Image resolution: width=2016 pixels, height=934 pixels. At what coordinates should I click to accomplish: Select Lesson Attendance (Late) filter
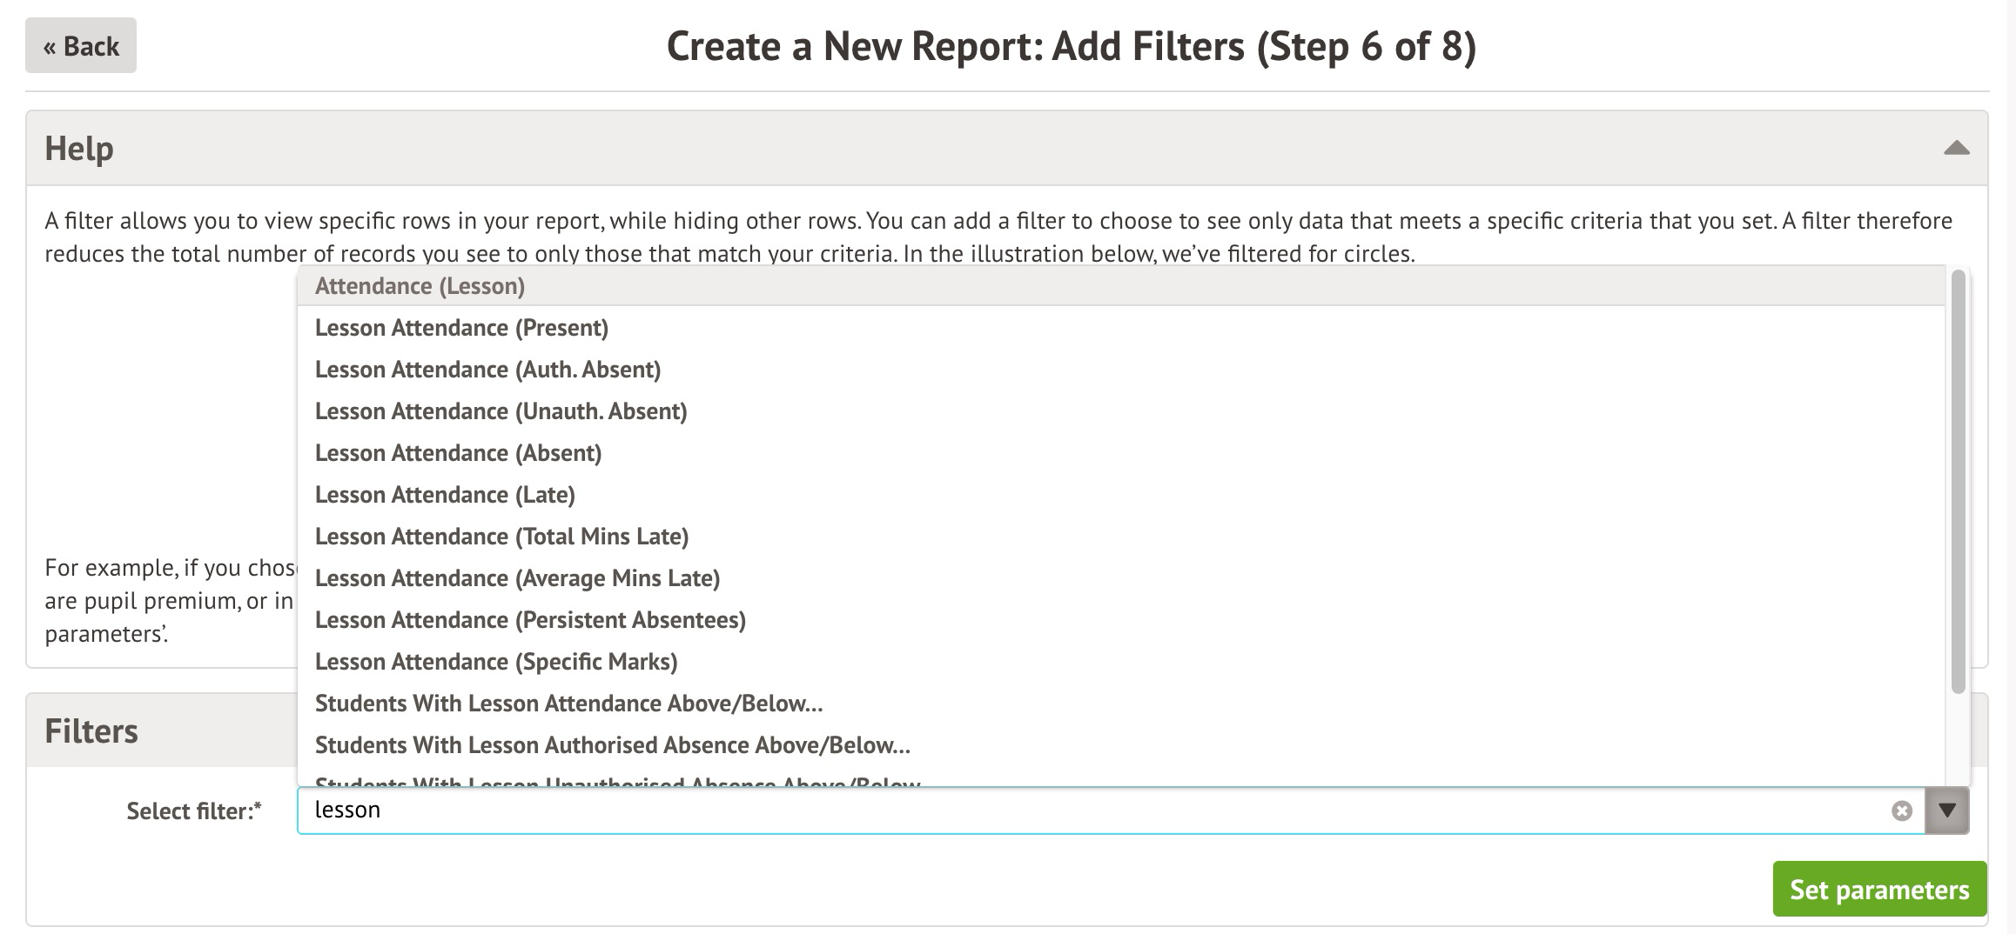445,495
